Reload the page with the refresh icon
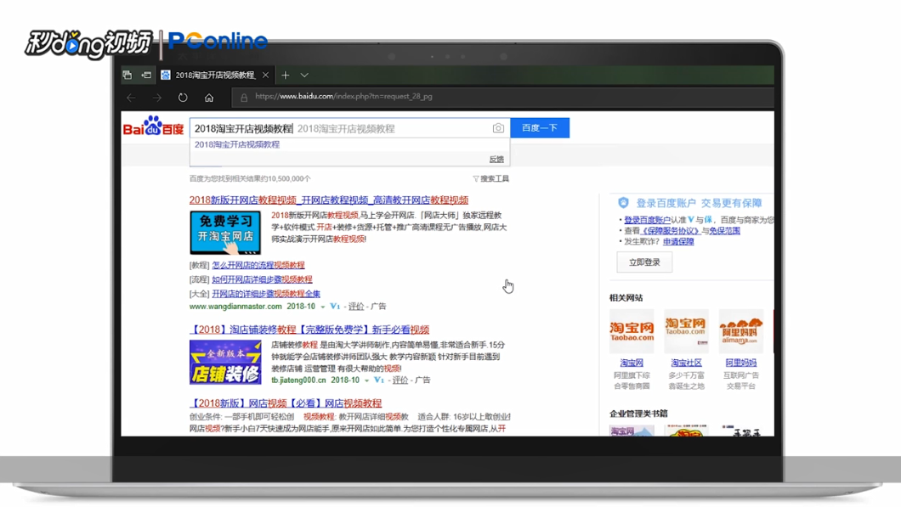The height and width of the screenshot is (507, 901). [183, 98]
